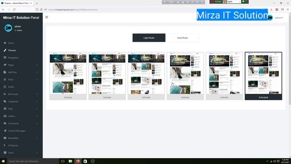Viewport: 291px width, 164px height.
Task: Select the Themes browser tab
Action: click(x=17, y=3)
